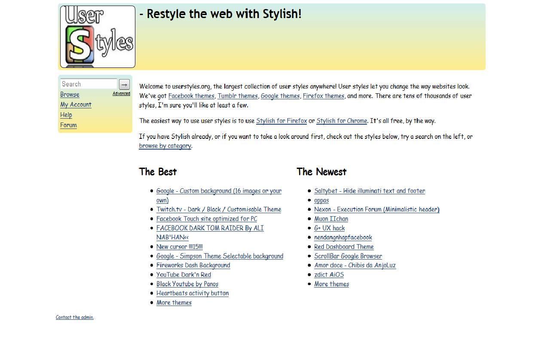Open Black Youtube by Panos
The image size is (535, 340).
pyautogui.click(x=187, y=284)
